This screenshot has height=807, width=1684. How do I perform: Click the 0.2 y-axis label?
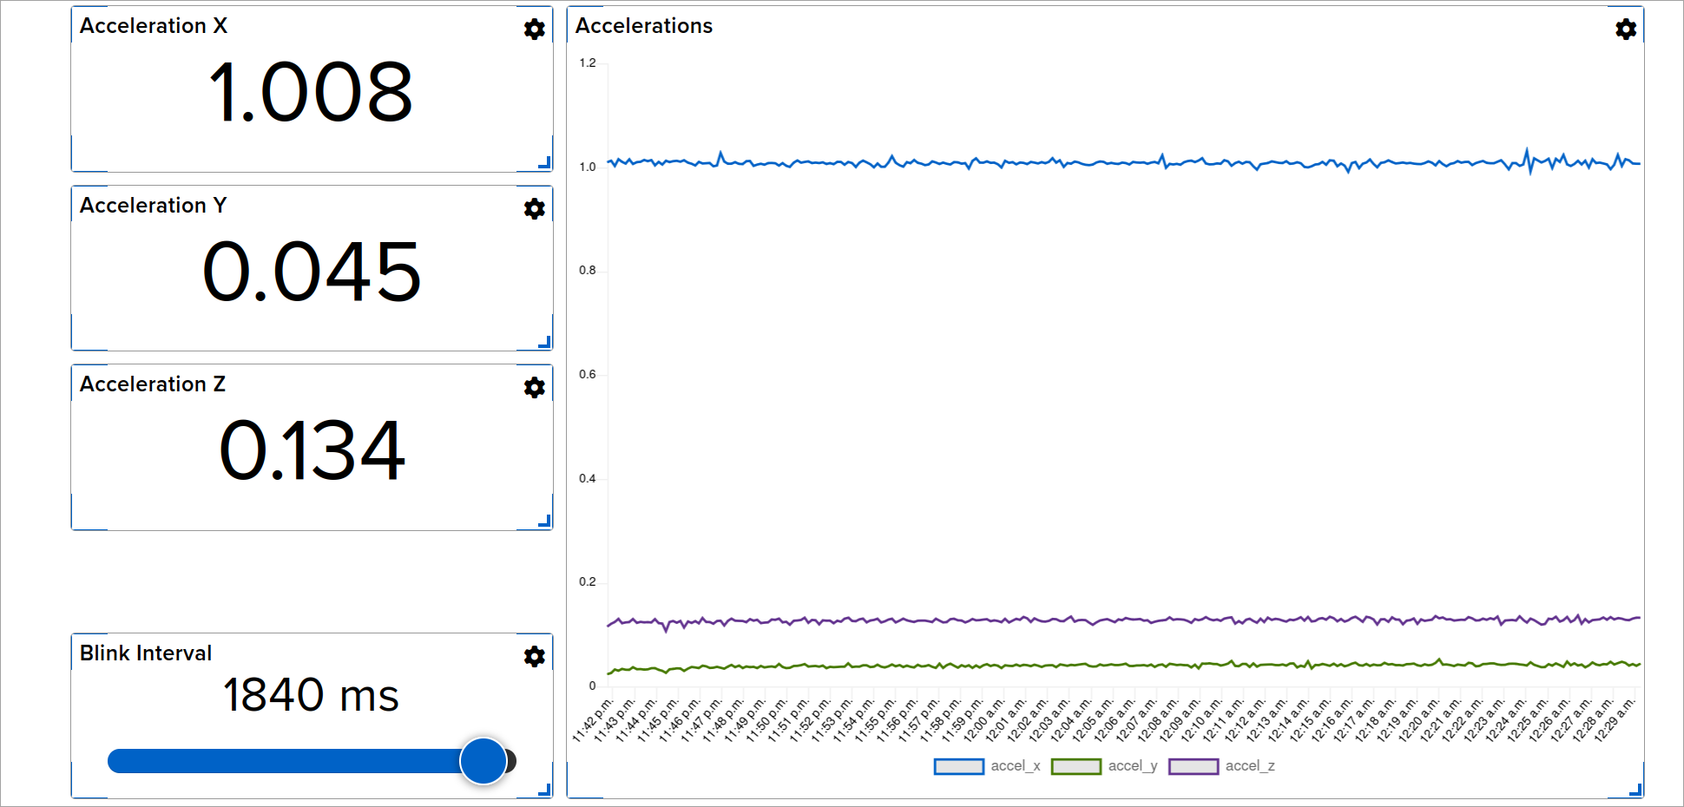click(x=588, y=581)
